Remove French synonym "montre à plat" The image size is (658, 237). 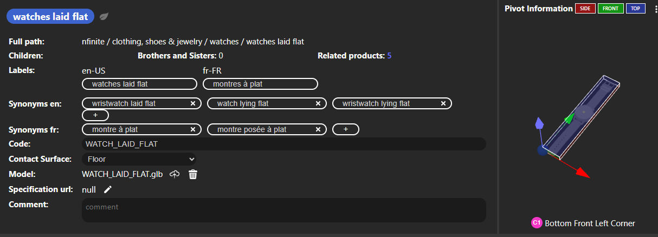coord(193,129)
